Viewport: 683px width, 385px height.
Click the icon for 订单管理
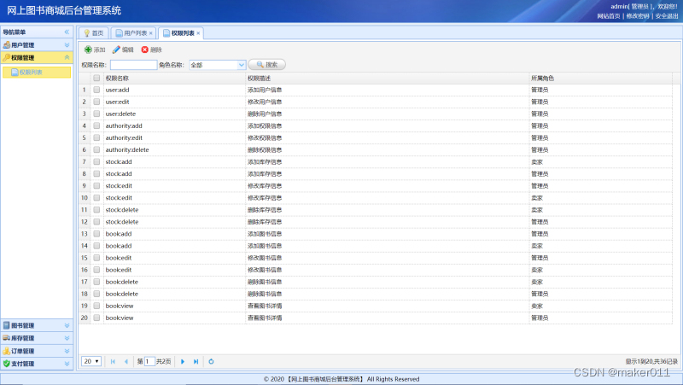pos(7,351)
